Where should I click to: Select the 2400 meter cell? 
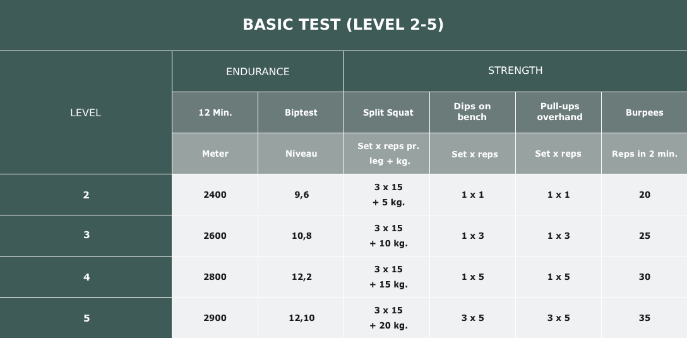point(215,195)
